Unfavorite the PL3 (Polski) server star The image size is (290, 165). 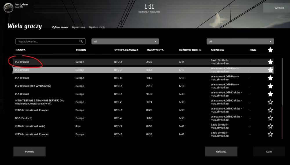[270, 62]
